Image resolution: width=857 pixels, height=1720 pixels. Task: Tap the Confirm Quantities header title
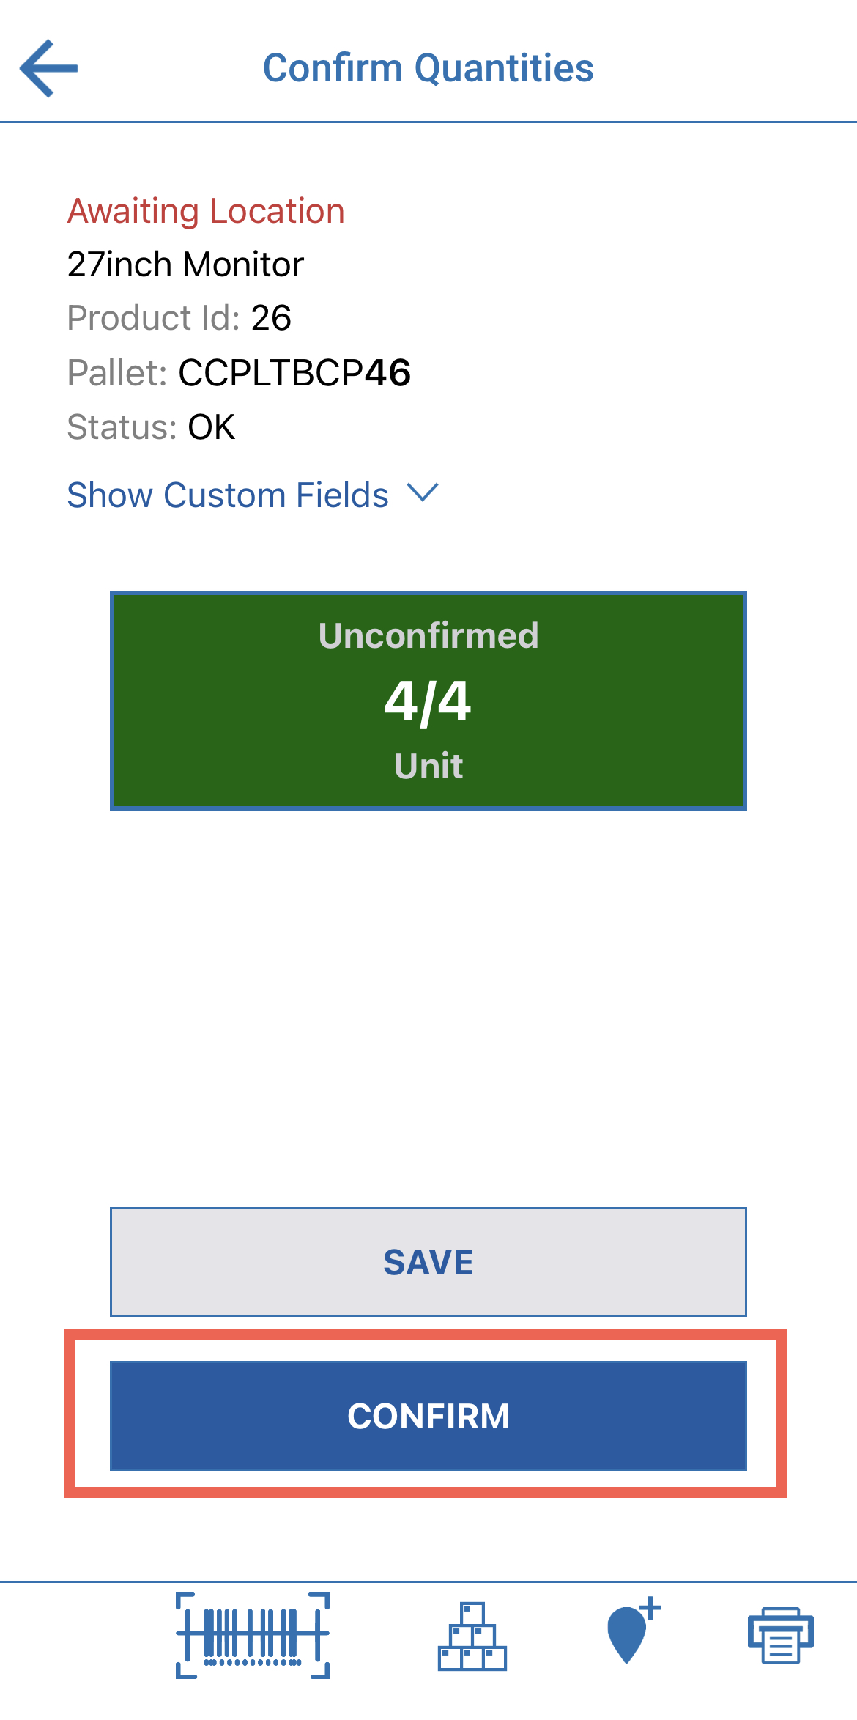click(428, 68)
